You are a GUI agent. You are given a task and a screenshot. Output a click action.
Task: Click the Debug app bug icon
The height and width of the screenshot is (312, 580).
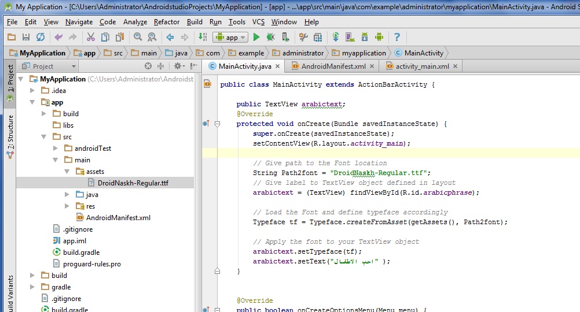point(270,37)
